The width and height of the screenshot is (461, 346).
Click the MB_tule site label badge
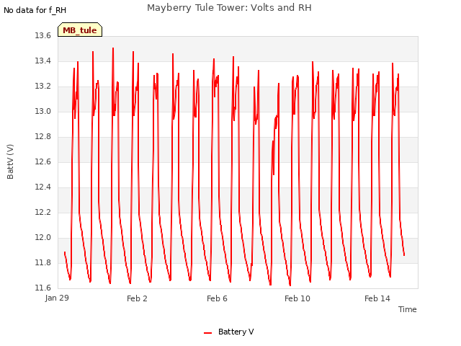point(80,30)
